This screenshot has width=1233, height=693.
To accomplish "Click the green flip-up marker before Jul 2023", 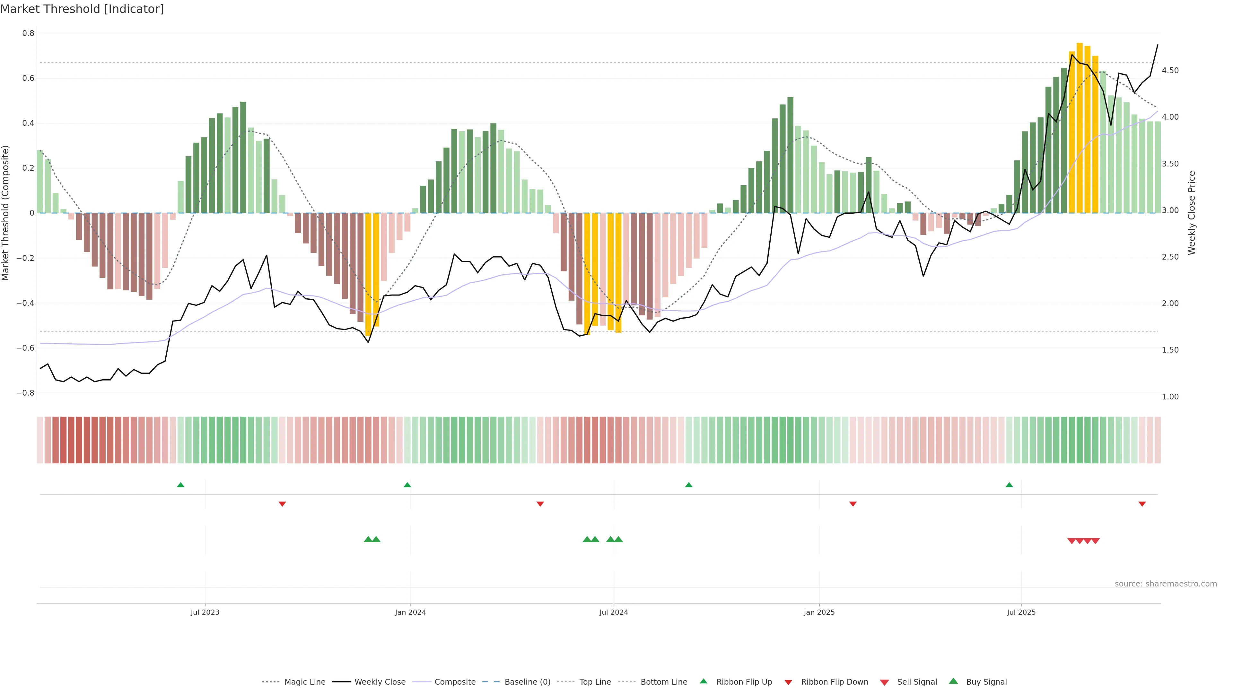I will click(180, 485).
